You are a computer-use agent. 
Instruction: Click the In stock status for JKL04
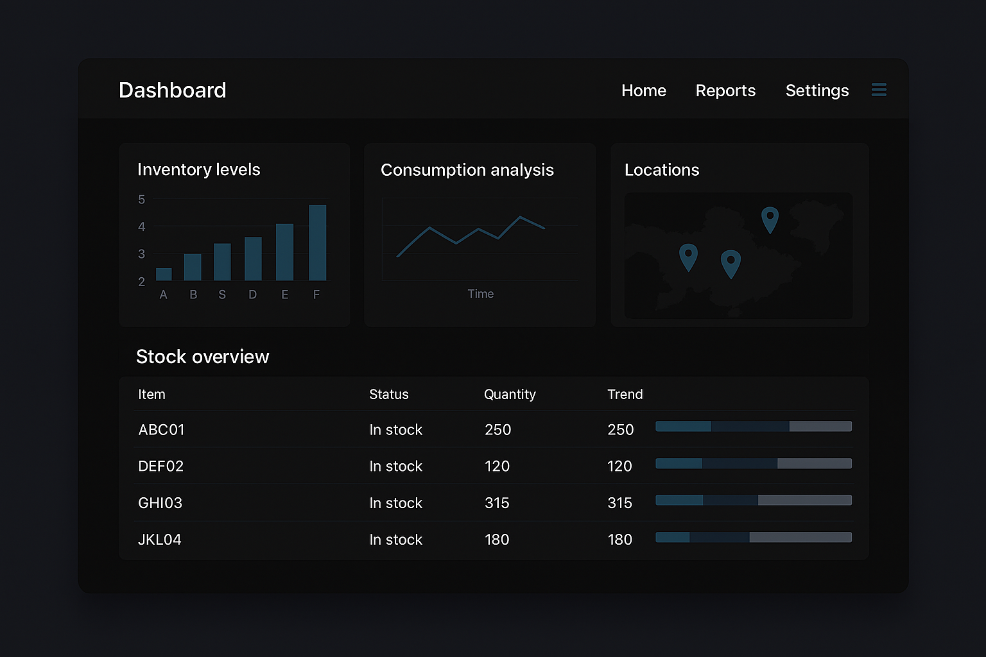pyautogui.click(x=395, y=540)
